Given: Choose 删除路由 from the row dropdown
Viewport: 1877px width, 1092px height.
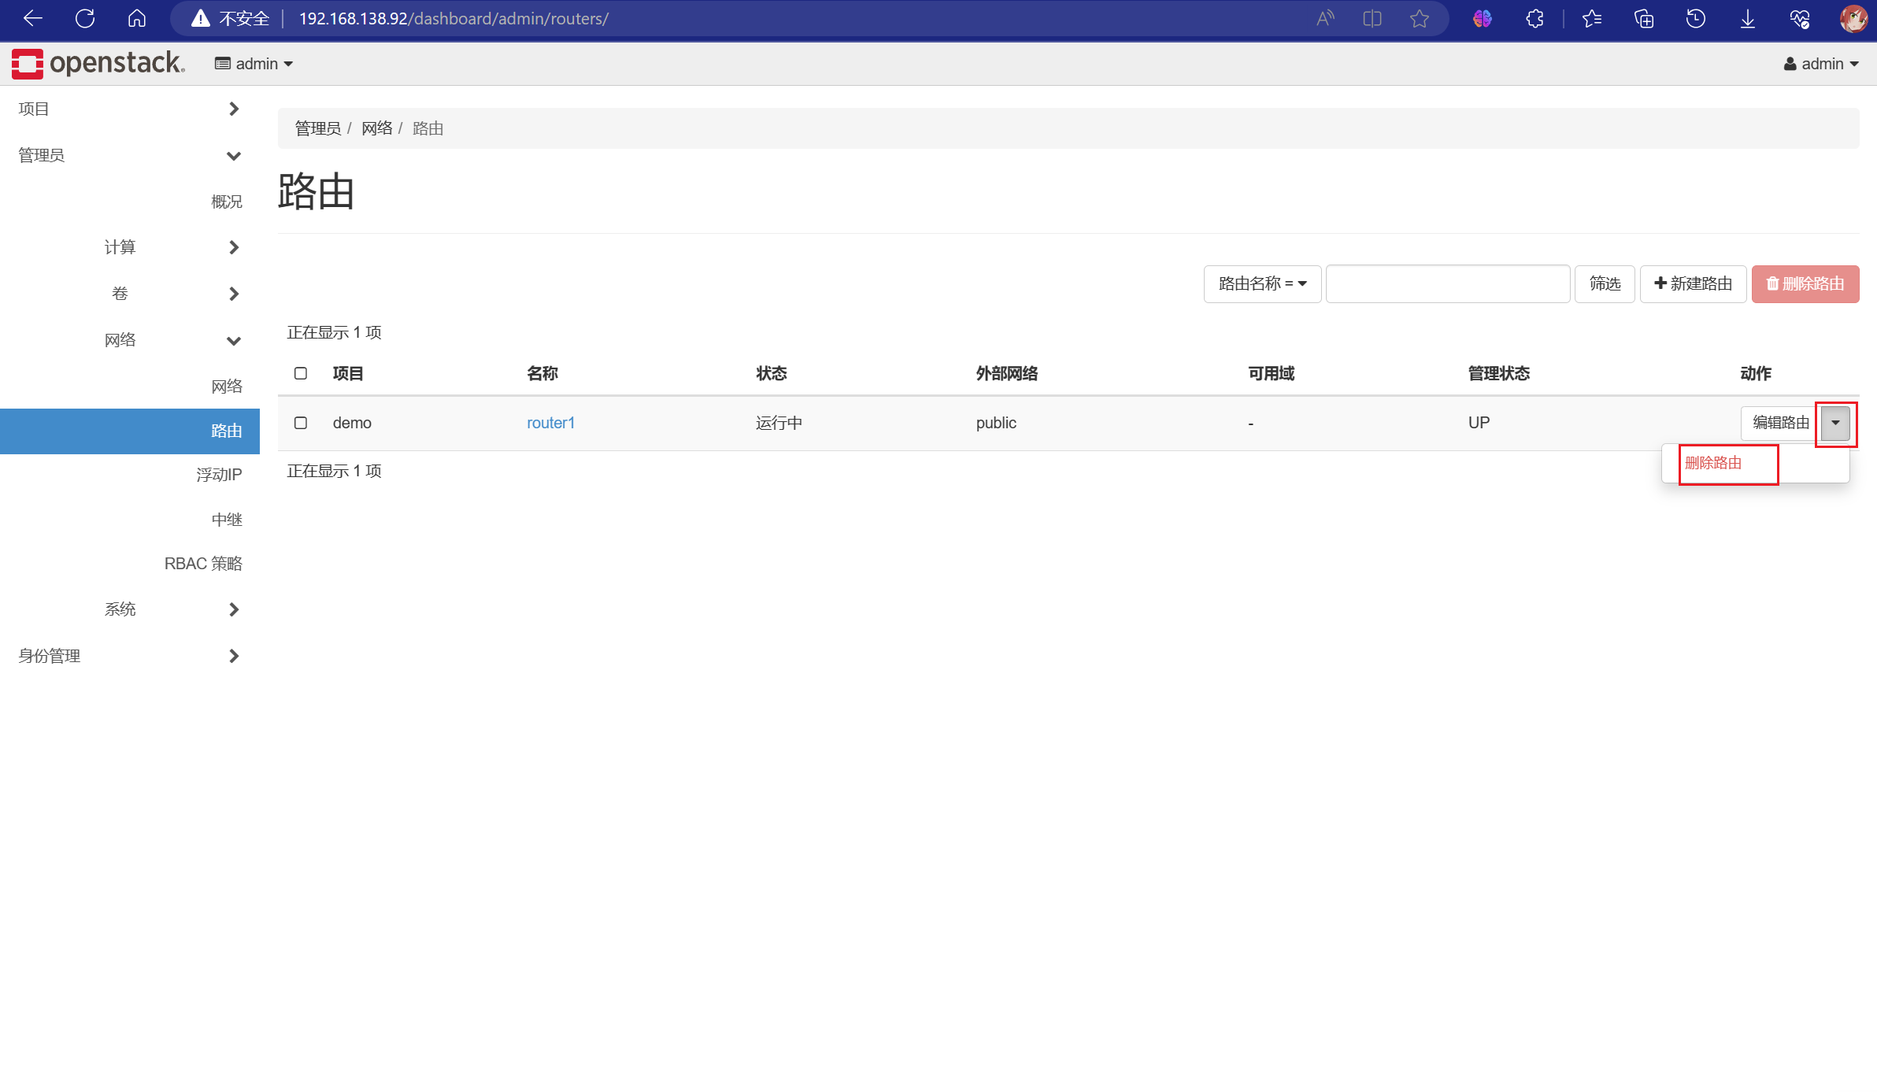Looking at the screenshot, I should [x=1713, y=463].
